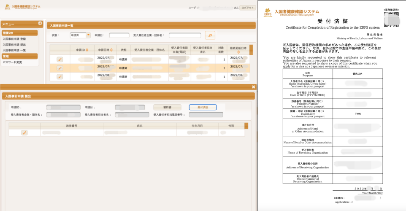Sort by 申請ID column arrows

[87, 50]
